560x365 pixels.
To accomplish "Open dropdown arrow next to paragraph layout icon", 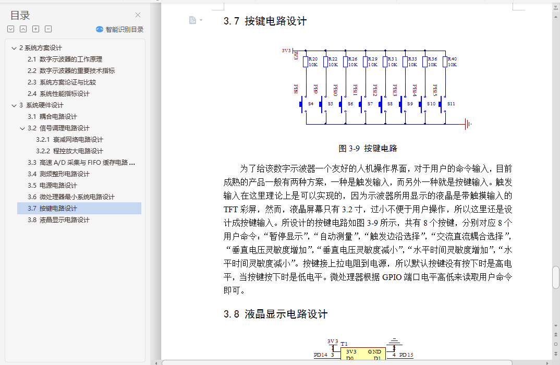I will (201, 20).
